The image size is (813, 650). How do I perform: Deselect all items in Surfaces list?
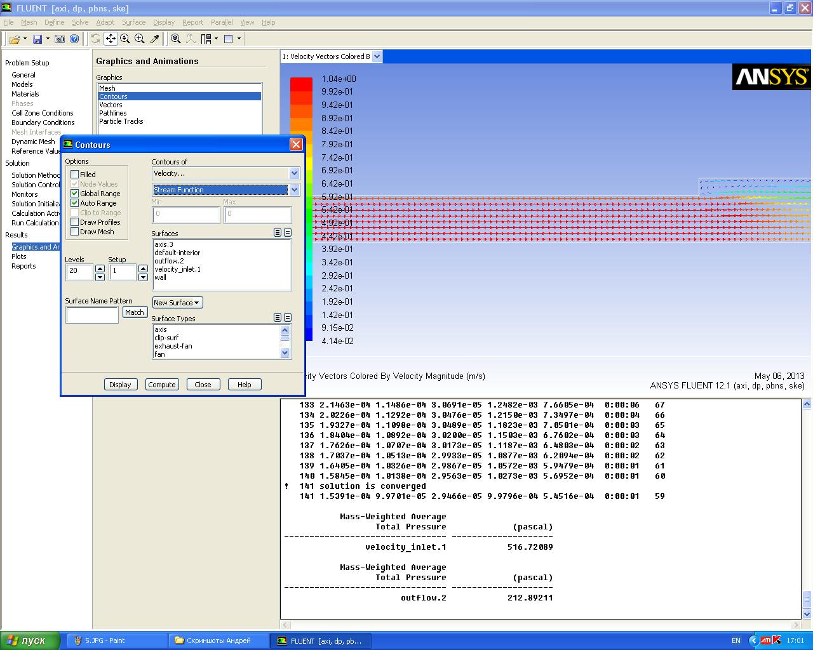coord(288,232)
